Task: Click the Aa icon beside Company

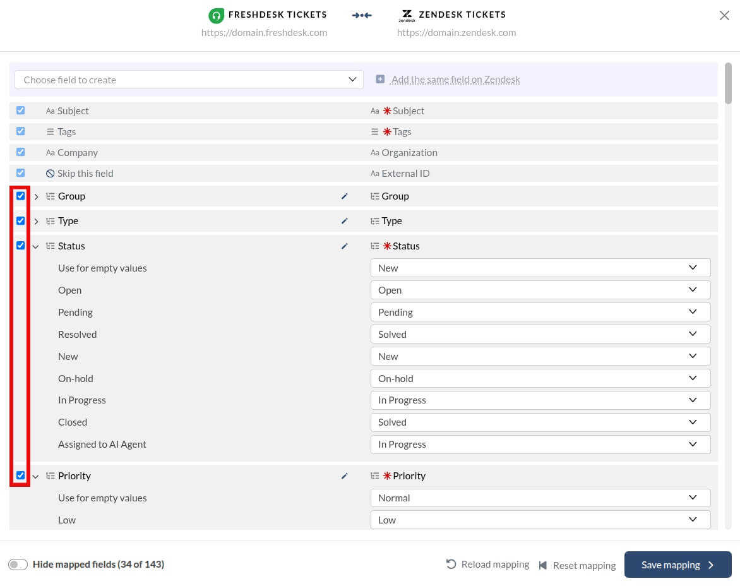Action: 50,152
